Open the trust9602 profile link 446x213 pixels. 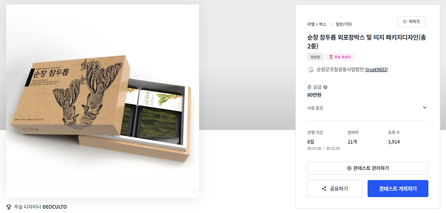tap(376, 69)
